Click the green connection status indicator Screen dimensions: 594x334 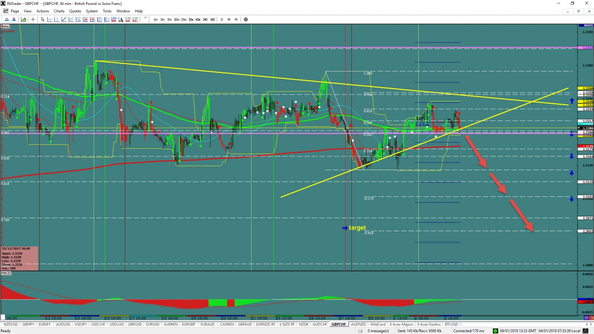click(495, 331)
